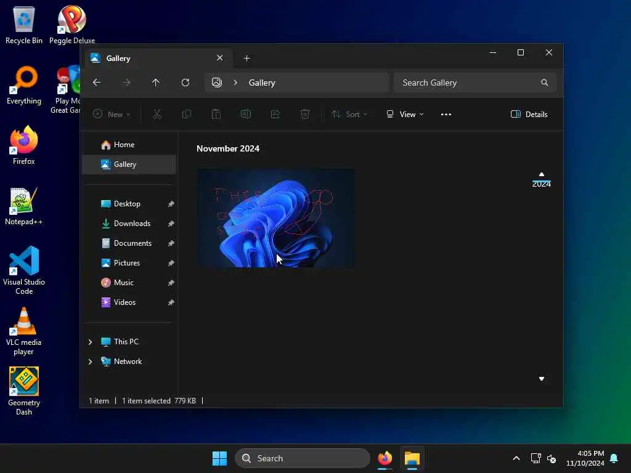Click the pin icon next to Music
This screenshot has width=631, height=473.
click(x=171, y=283)
